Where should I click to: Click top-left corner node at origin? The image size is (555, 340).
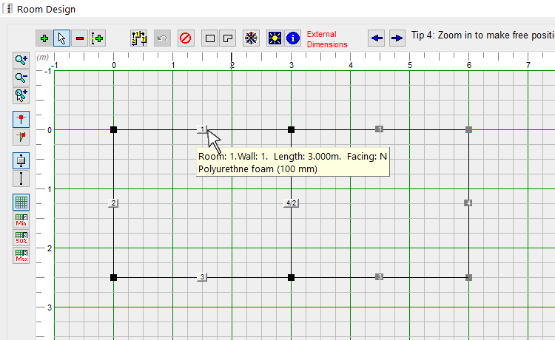tap(113, 129)
